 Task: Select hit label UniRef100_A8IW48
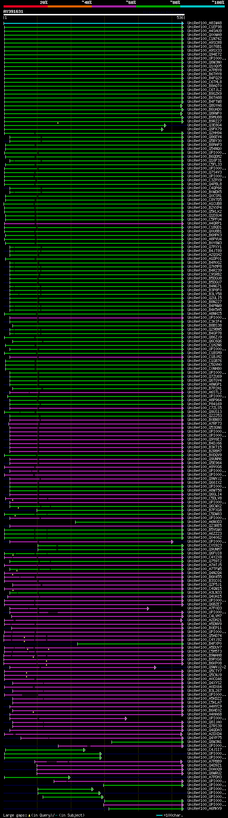tap(204, 23)
